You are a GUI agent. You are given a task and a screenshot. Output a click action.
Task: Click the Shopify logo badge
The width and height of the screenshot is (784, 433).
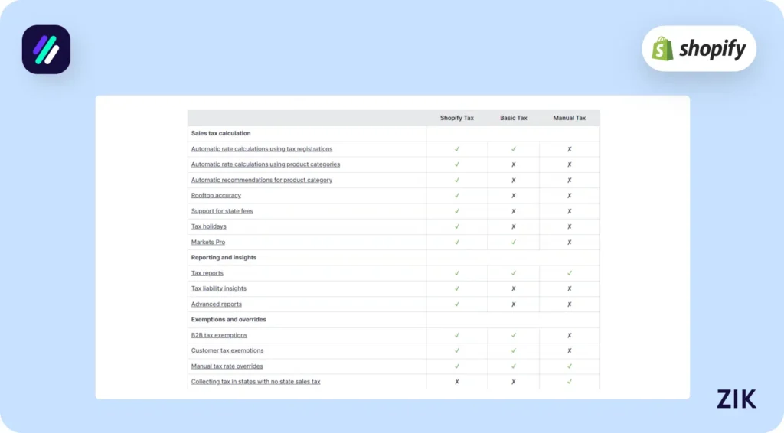[698, 49]
